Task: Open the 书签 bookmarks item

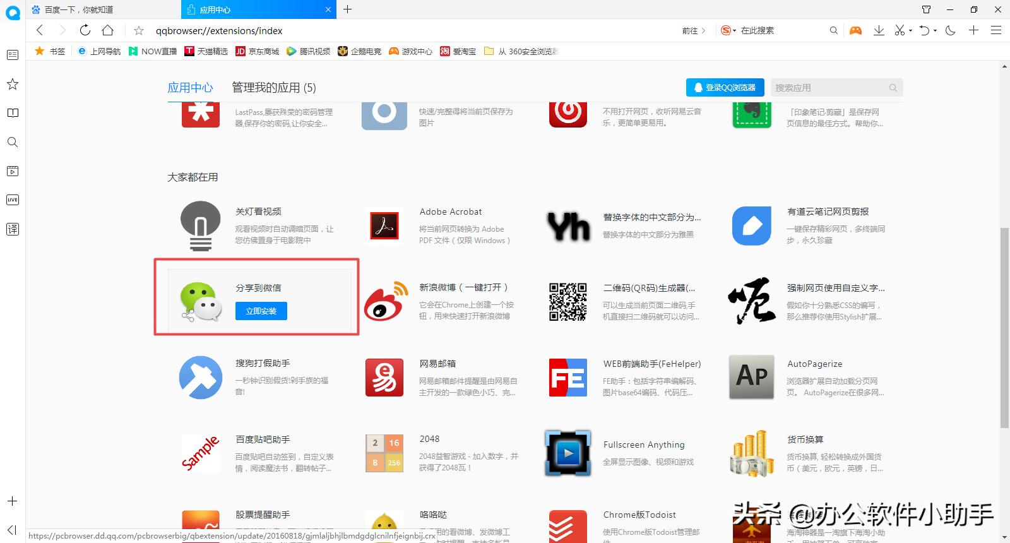Action: 50,51
